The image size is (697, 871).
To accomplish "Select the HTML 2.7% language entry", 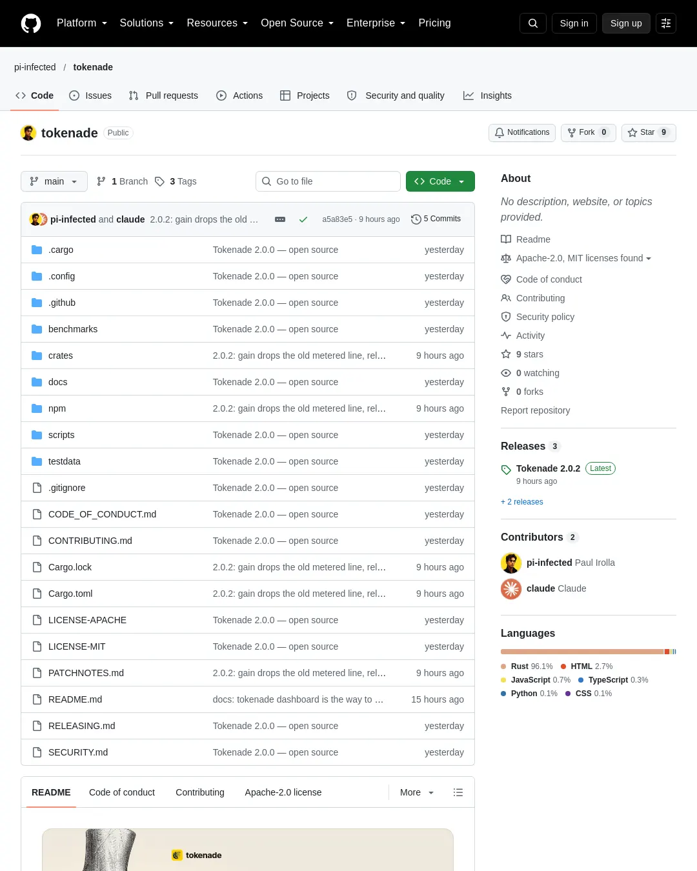I will [x=587, y=666].
